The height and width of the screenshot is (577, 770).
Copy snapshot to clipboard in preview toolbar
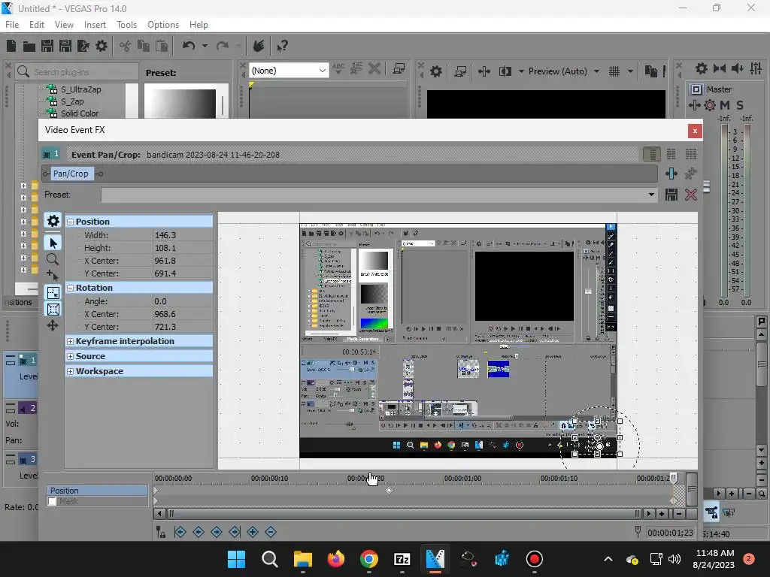click(651, 71)
